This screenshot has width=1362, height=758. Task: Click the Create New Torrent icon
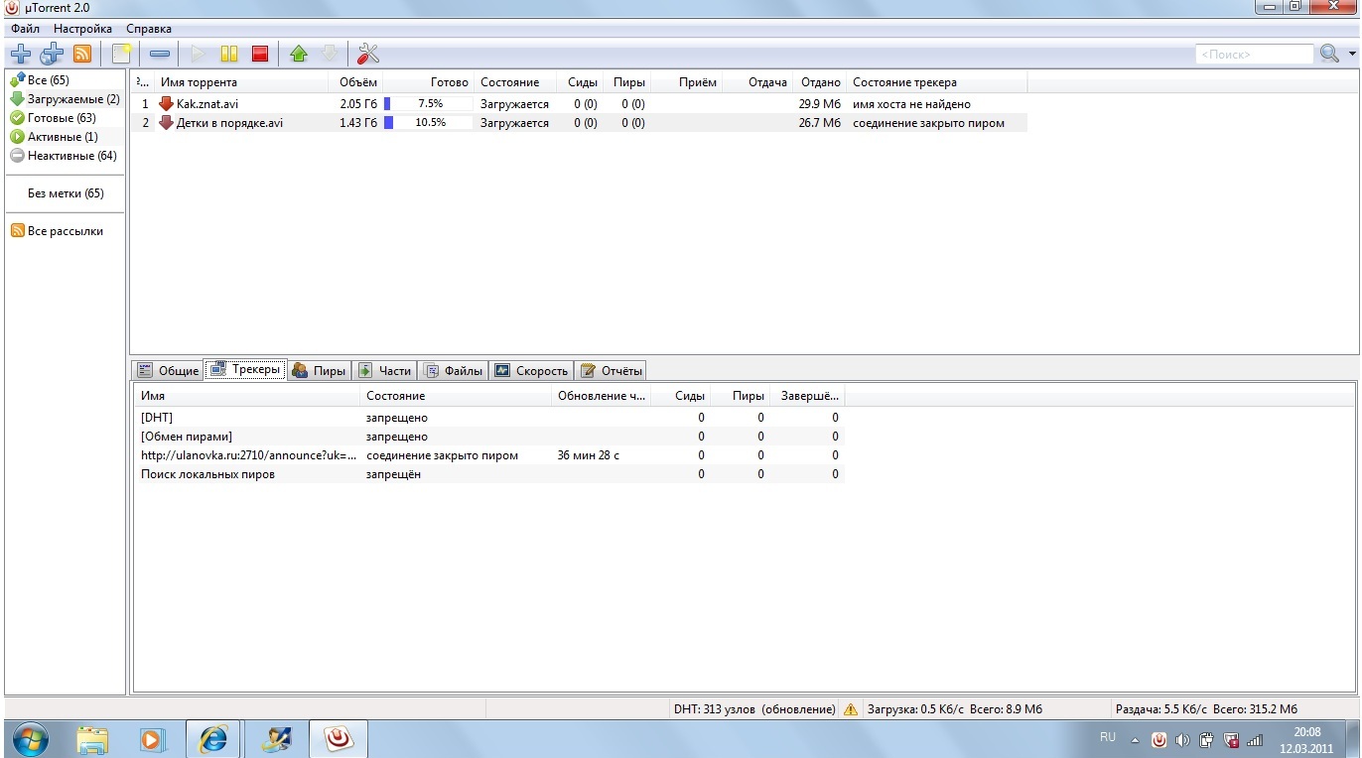click(121, 54)
